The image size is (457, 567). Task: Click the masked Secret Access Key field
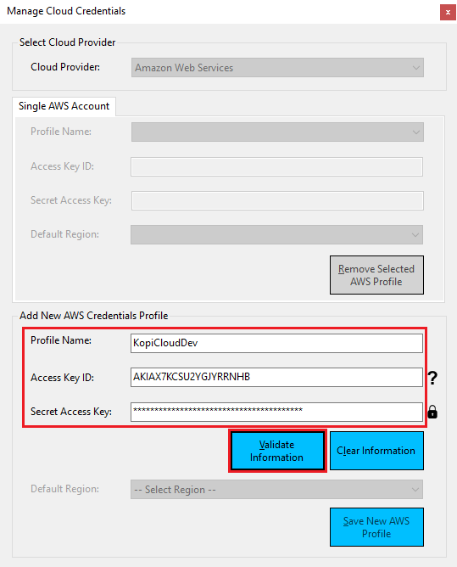(x=276, y=412)
